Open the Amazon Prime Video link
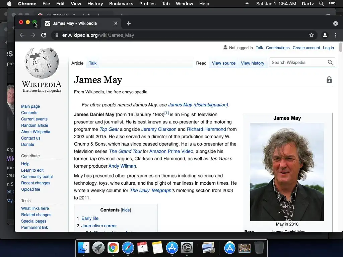 pos(171,152)
